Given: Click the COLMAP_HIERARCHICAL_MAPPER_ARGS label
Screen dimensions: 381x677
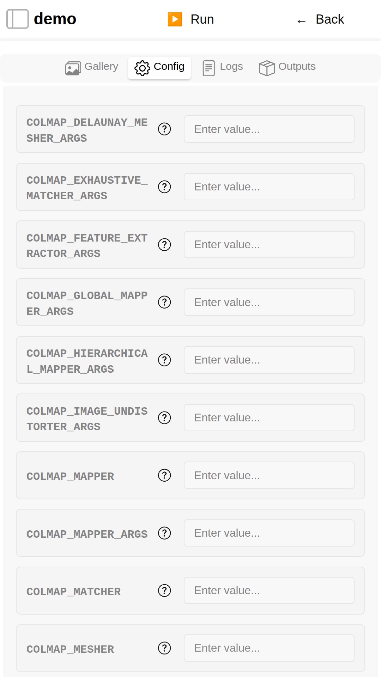Looking at the screenshot, I should click(87, 361).
